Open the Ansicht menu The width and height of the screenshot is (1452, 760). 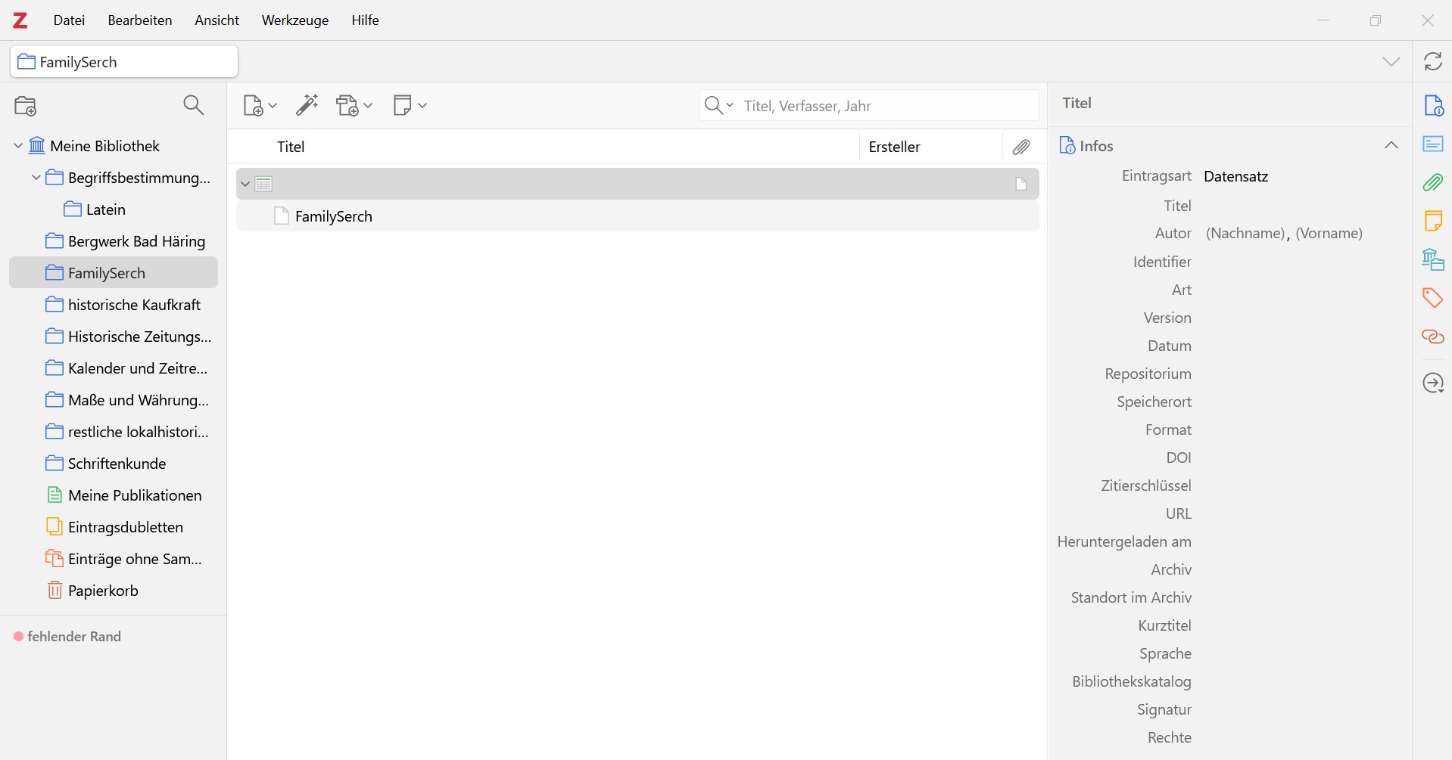[x=217, y=20]
